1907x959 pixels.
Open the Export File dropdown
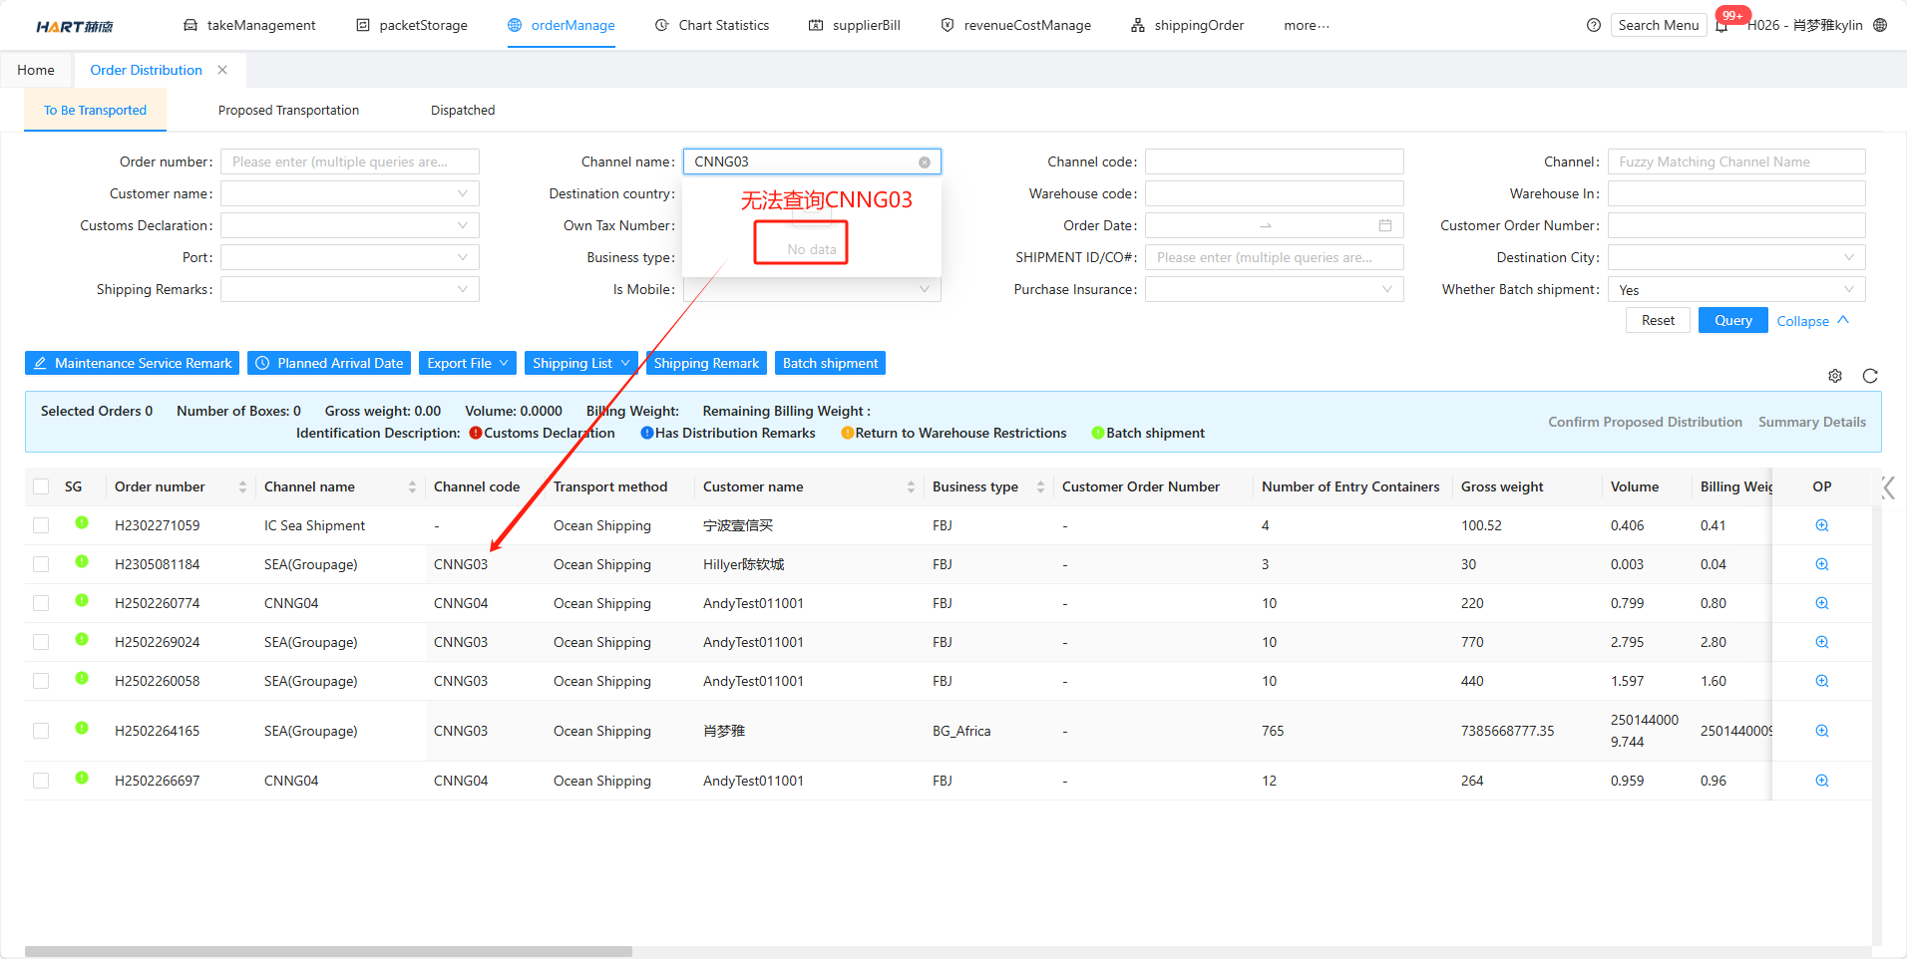467,363
